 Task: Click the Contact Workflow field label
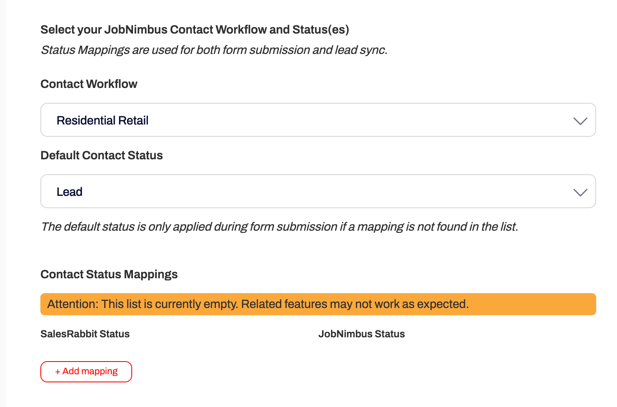tap(89, 84)
